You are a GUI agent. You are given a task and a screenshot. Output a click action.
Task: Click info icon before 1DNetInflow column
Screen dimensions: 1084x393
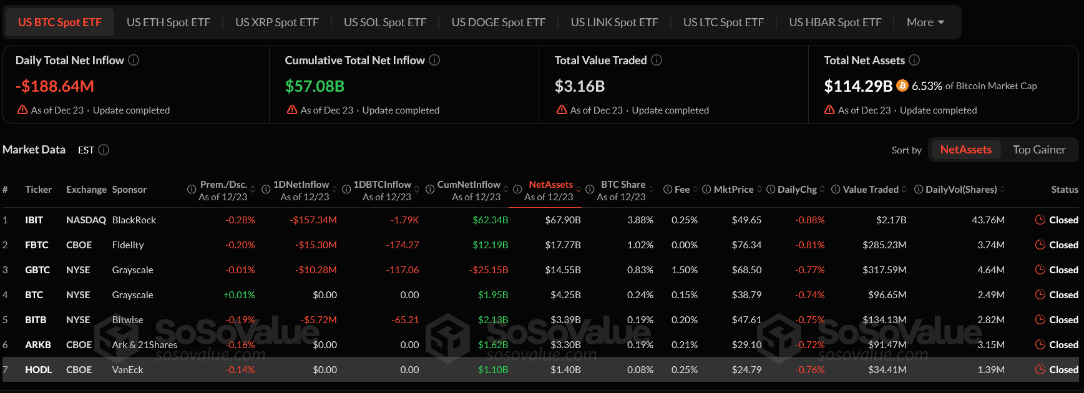(x=266, y=189)
